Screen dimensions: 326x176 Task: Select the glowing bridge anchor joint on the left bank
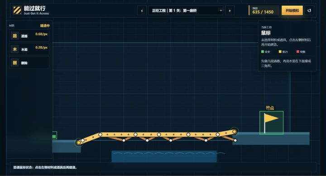[79, 143]
